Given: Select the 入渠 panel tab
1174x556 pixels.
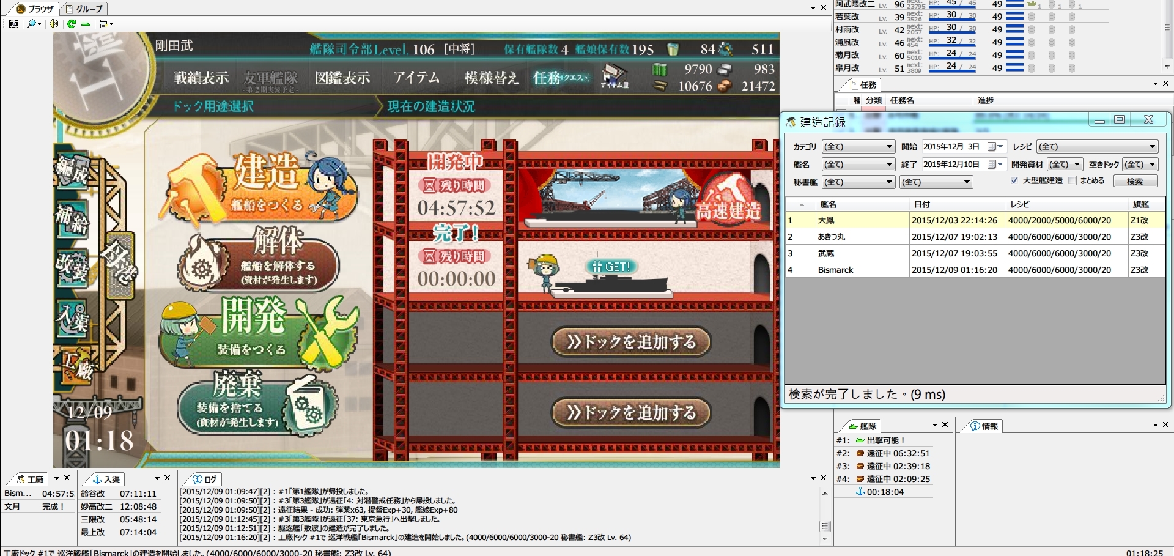Looking at the screenshot, I should pos(107,479).
